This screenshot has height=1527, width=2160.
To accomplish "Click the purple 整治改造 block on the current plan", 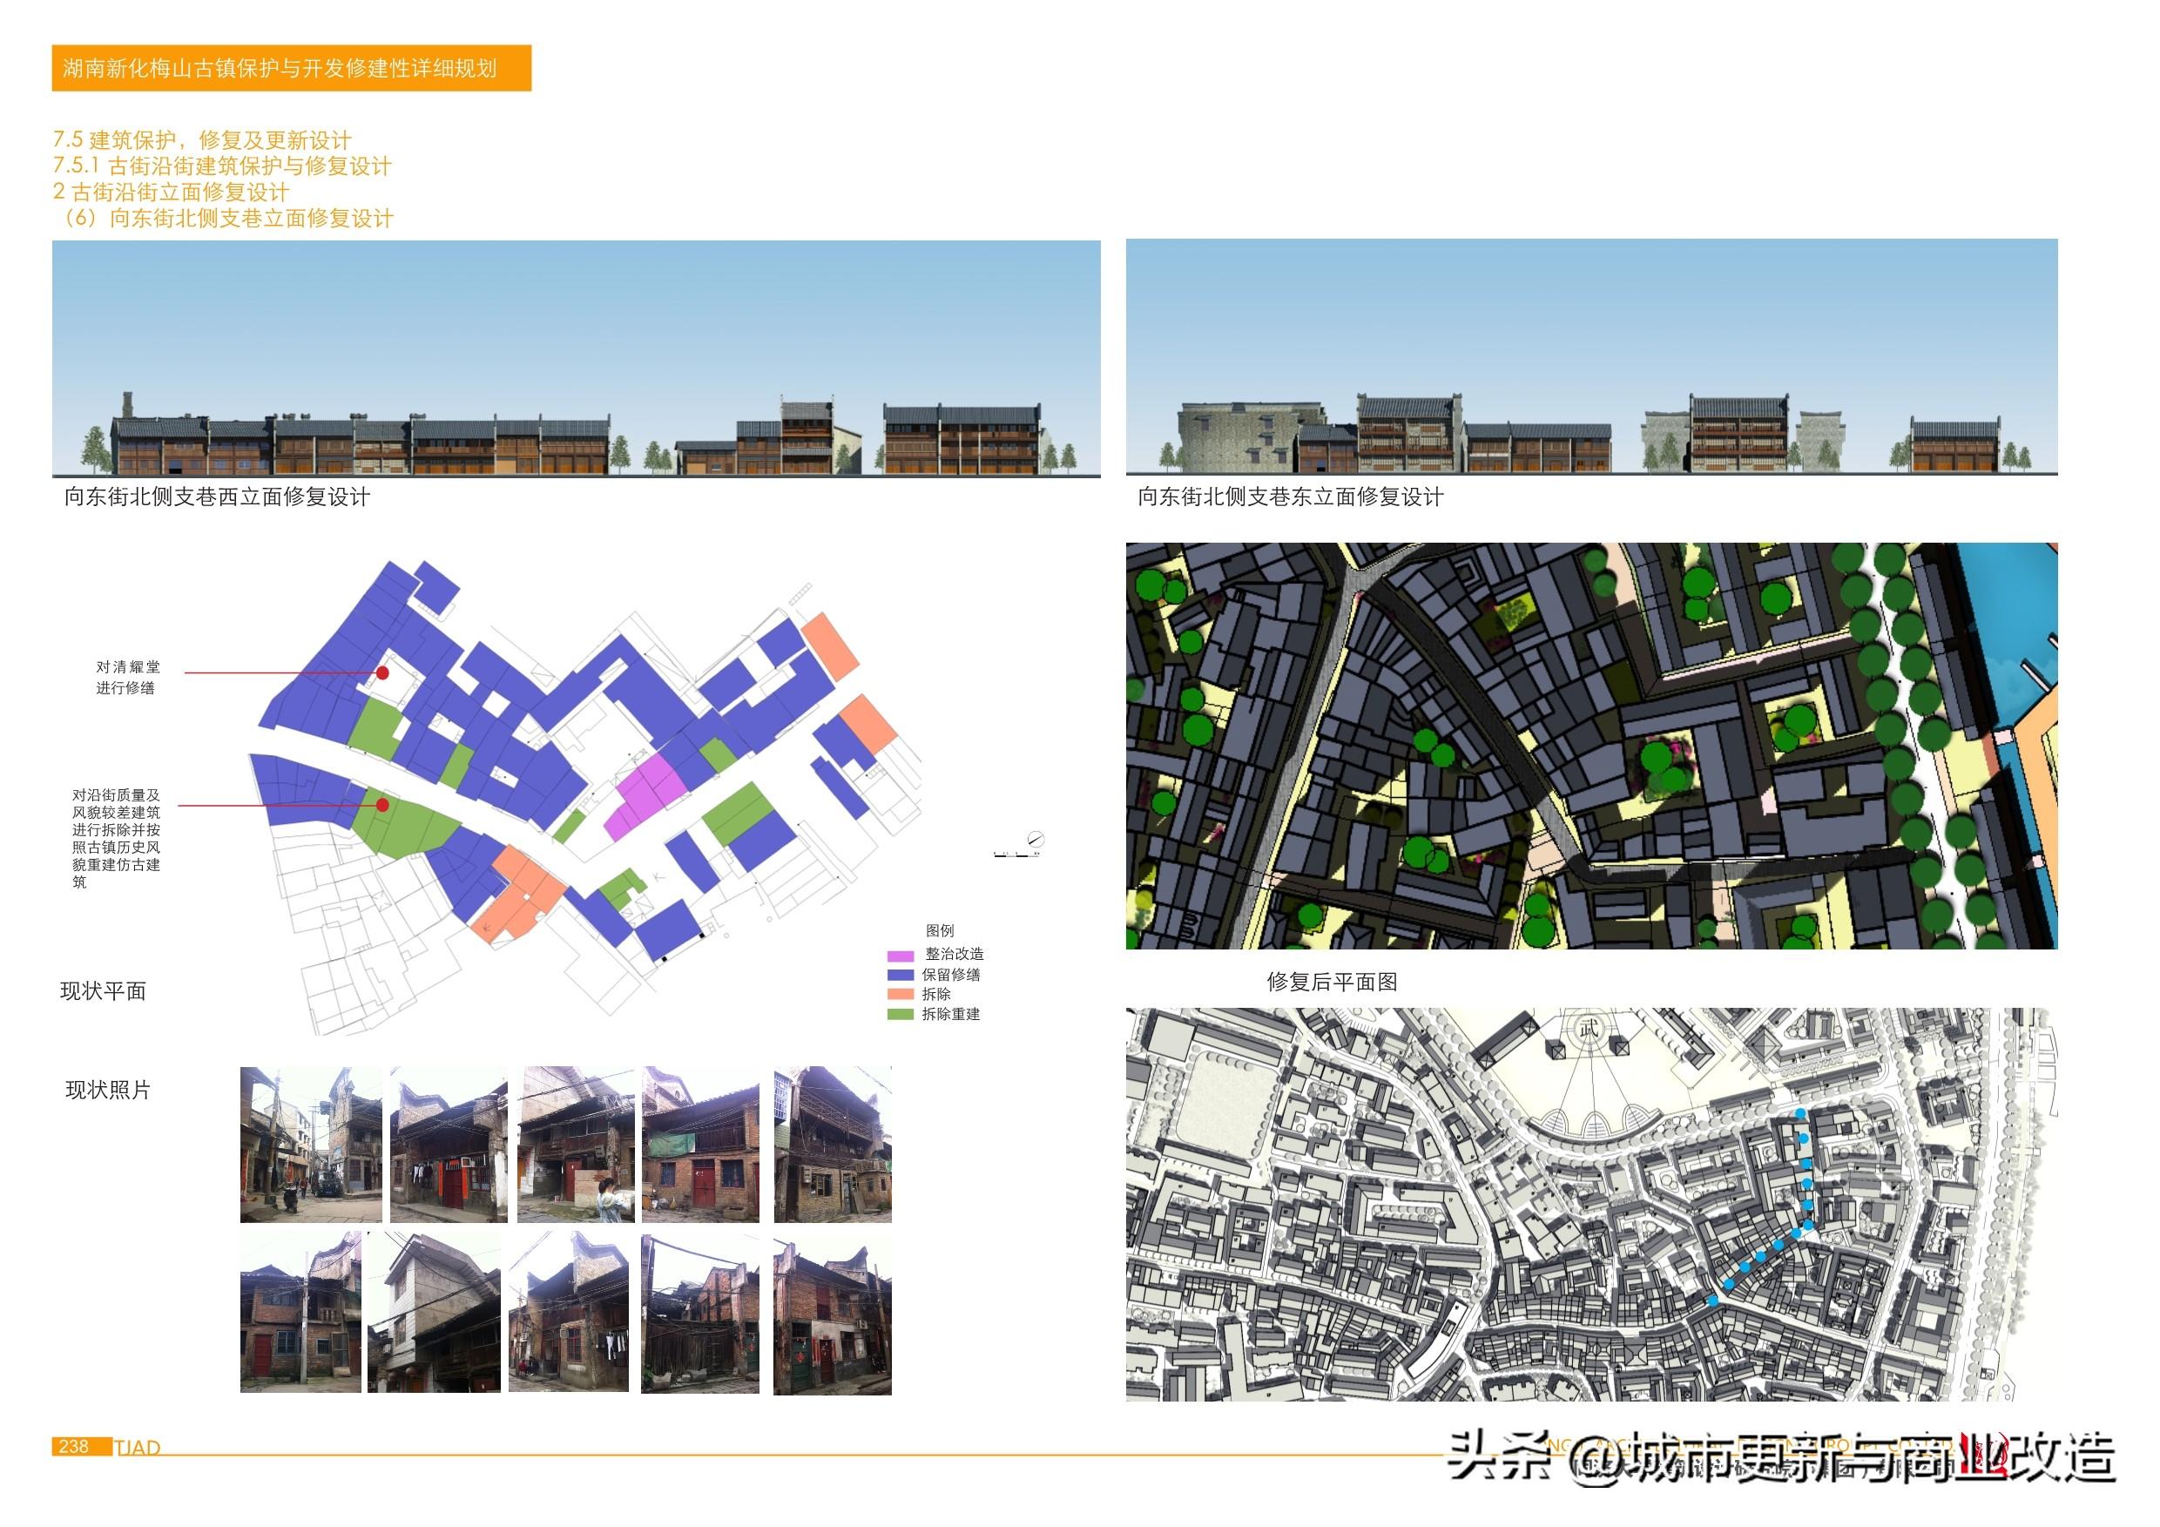I will [647, 797].
